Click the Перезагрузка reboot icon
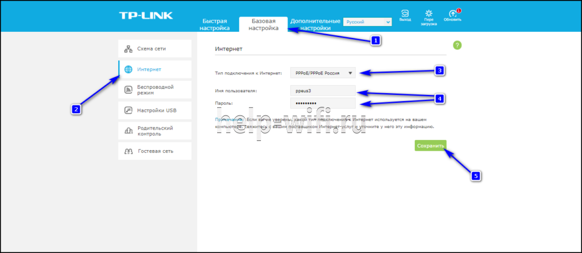Screen dimensions: 582x253 coord(430,13)
